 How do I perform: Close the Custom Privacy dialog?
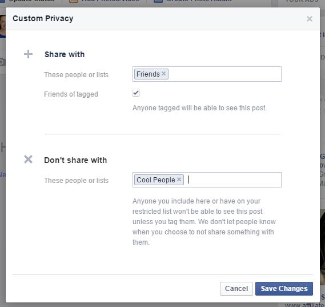[309, 19]
